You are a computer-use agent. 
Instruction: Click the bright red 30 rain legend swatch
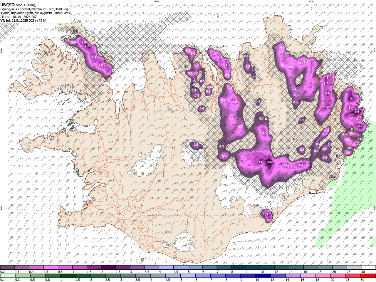[368, 276]
